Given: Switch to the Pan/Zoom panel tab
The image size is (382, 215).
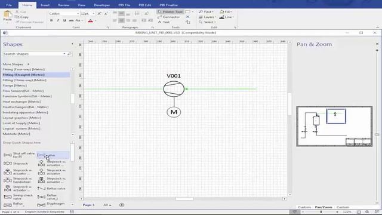Looking at the screenshot, I should 324,207.
